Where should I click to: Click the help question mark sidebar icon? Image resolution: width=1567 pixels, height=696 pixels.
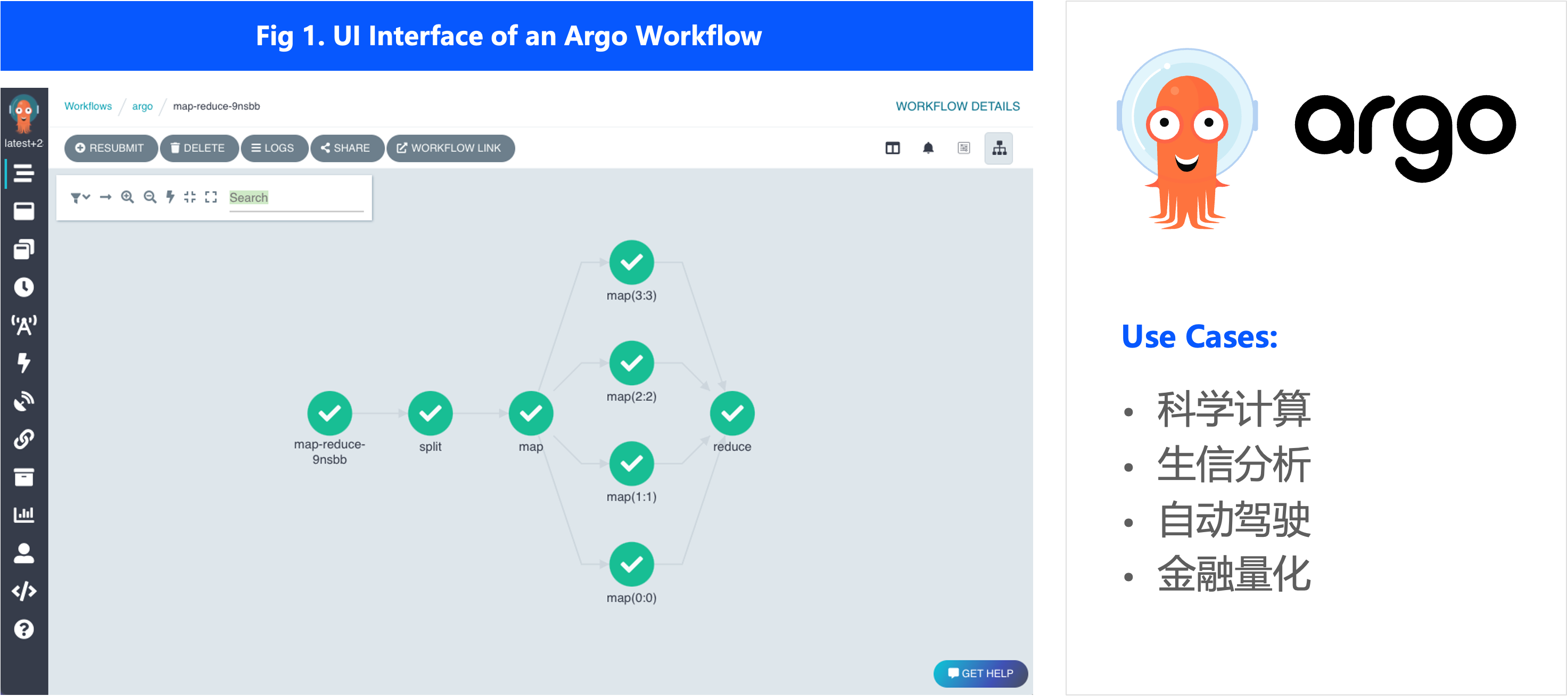[x=24, y=629]
